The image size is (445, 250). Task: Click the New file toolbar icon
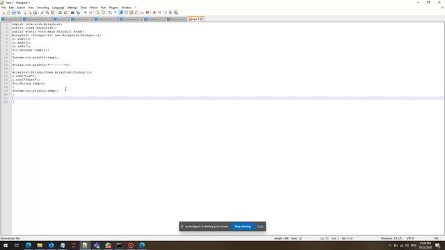3,12
